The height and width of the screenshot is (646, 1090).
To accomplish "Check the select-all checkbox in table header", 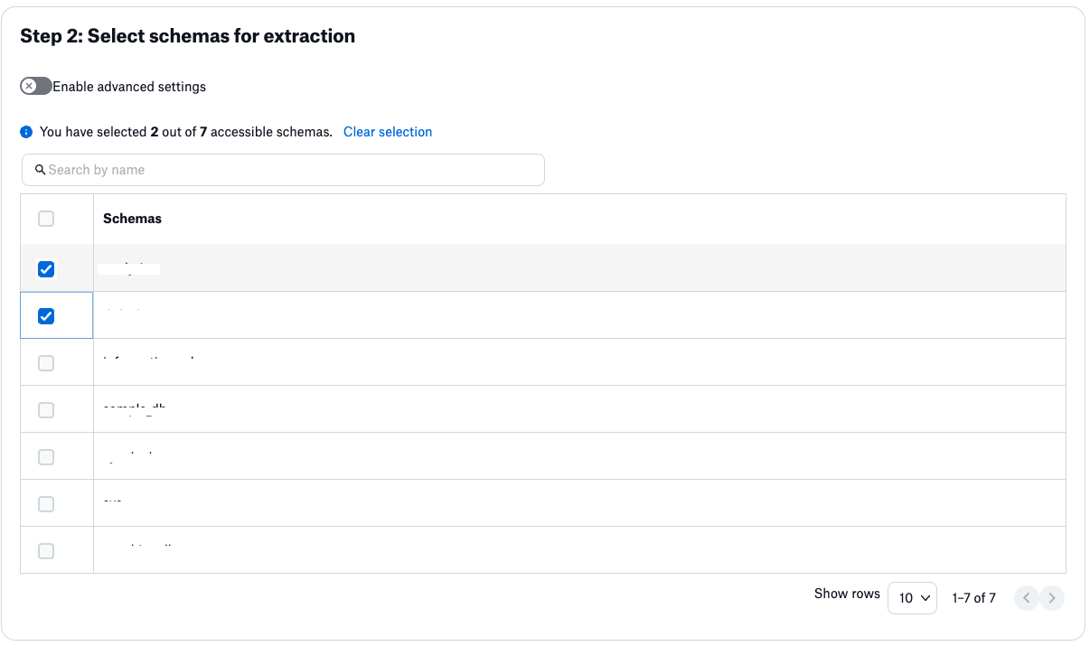I will tap(46, 219).
